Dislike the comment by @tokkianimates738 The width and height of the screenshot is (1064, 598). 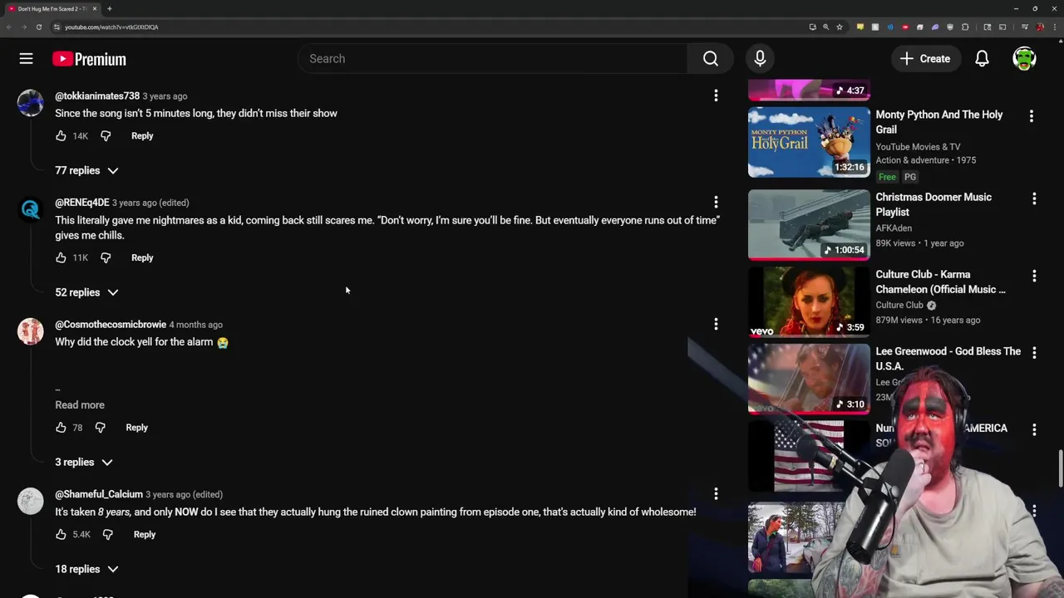[106, 135]
